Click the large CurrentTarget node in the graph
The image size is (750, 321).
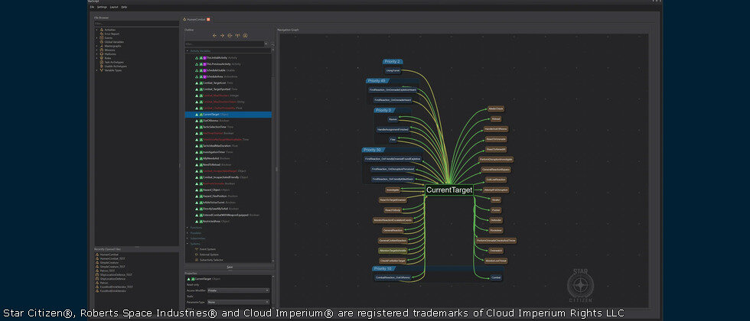[449, 190]
